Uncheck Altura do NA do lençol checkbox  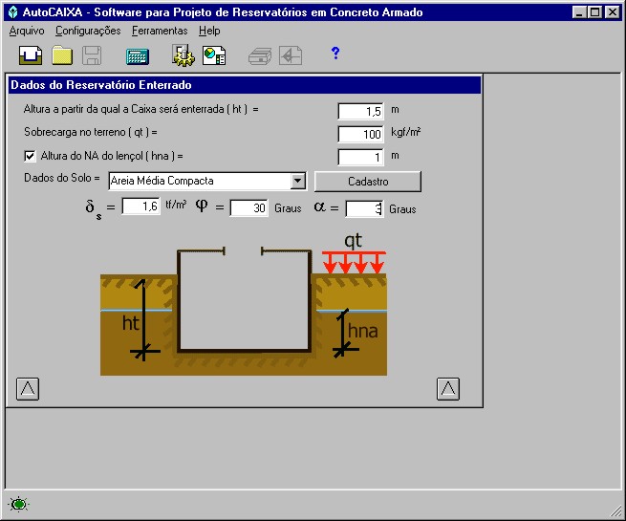tap(30, 156)
